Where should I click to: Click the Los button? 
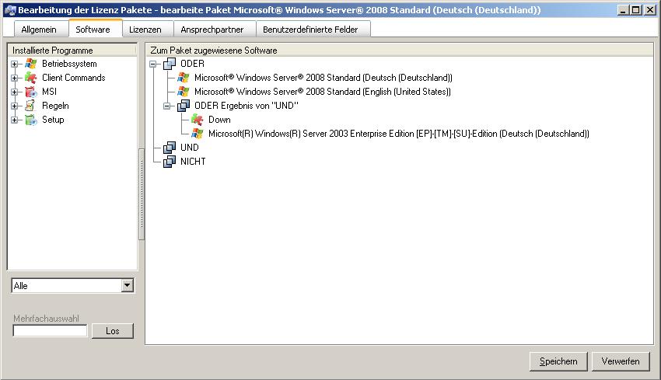(113, 331)
